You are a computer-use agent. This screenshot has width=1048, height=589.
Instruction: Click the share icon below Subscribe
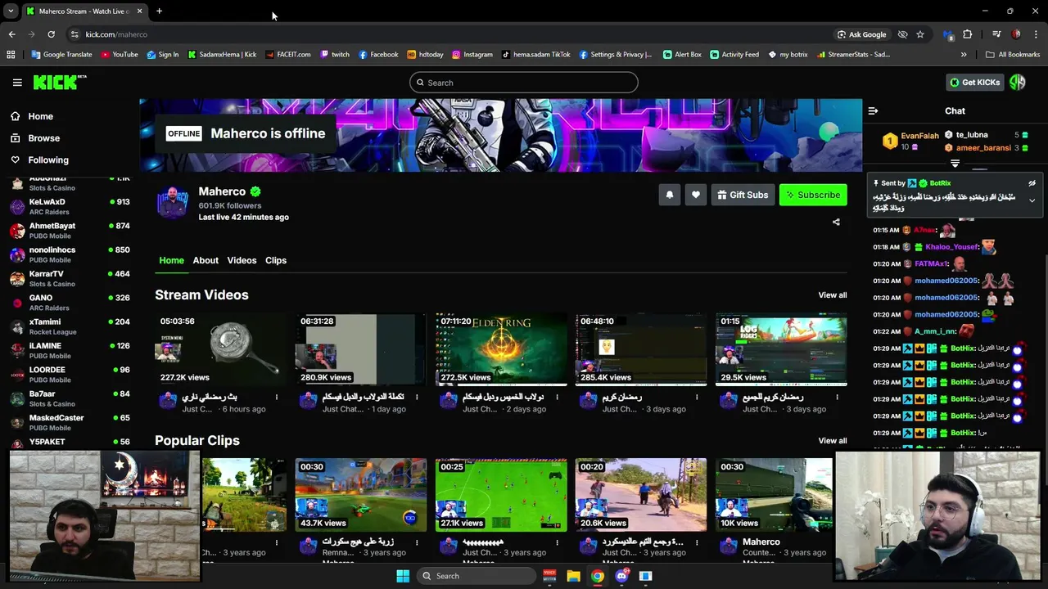click(836, 222)
